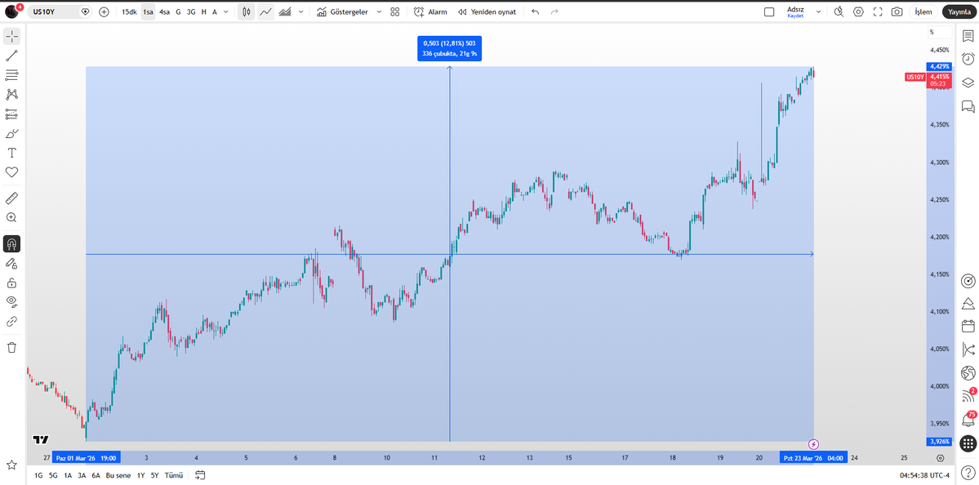Expand the time interval dropdown arrow
This screenshot has width=979, height=485.
226,12
